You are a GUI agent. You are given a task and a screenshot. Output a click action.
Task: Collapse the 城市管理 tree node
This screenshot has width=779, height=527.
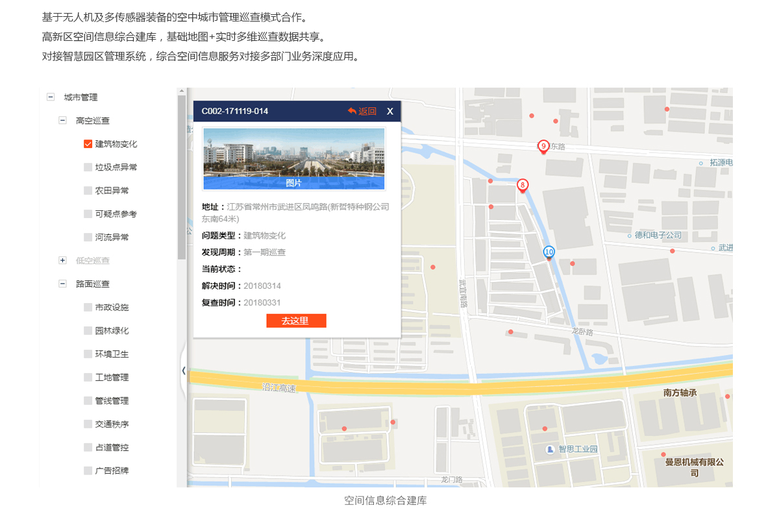(51, 97)
